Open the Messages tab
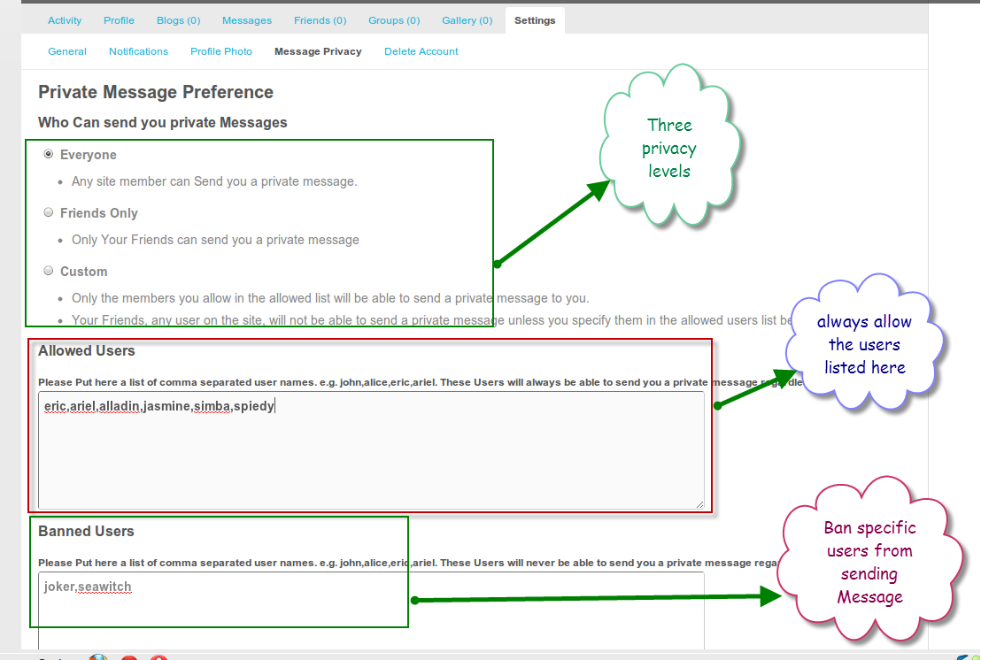Image resolution: width=981 pixels, height=660 pixels. click(x=246, y=19)
